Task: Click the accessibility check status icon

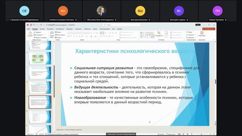Action: click(x=46, y=134)
